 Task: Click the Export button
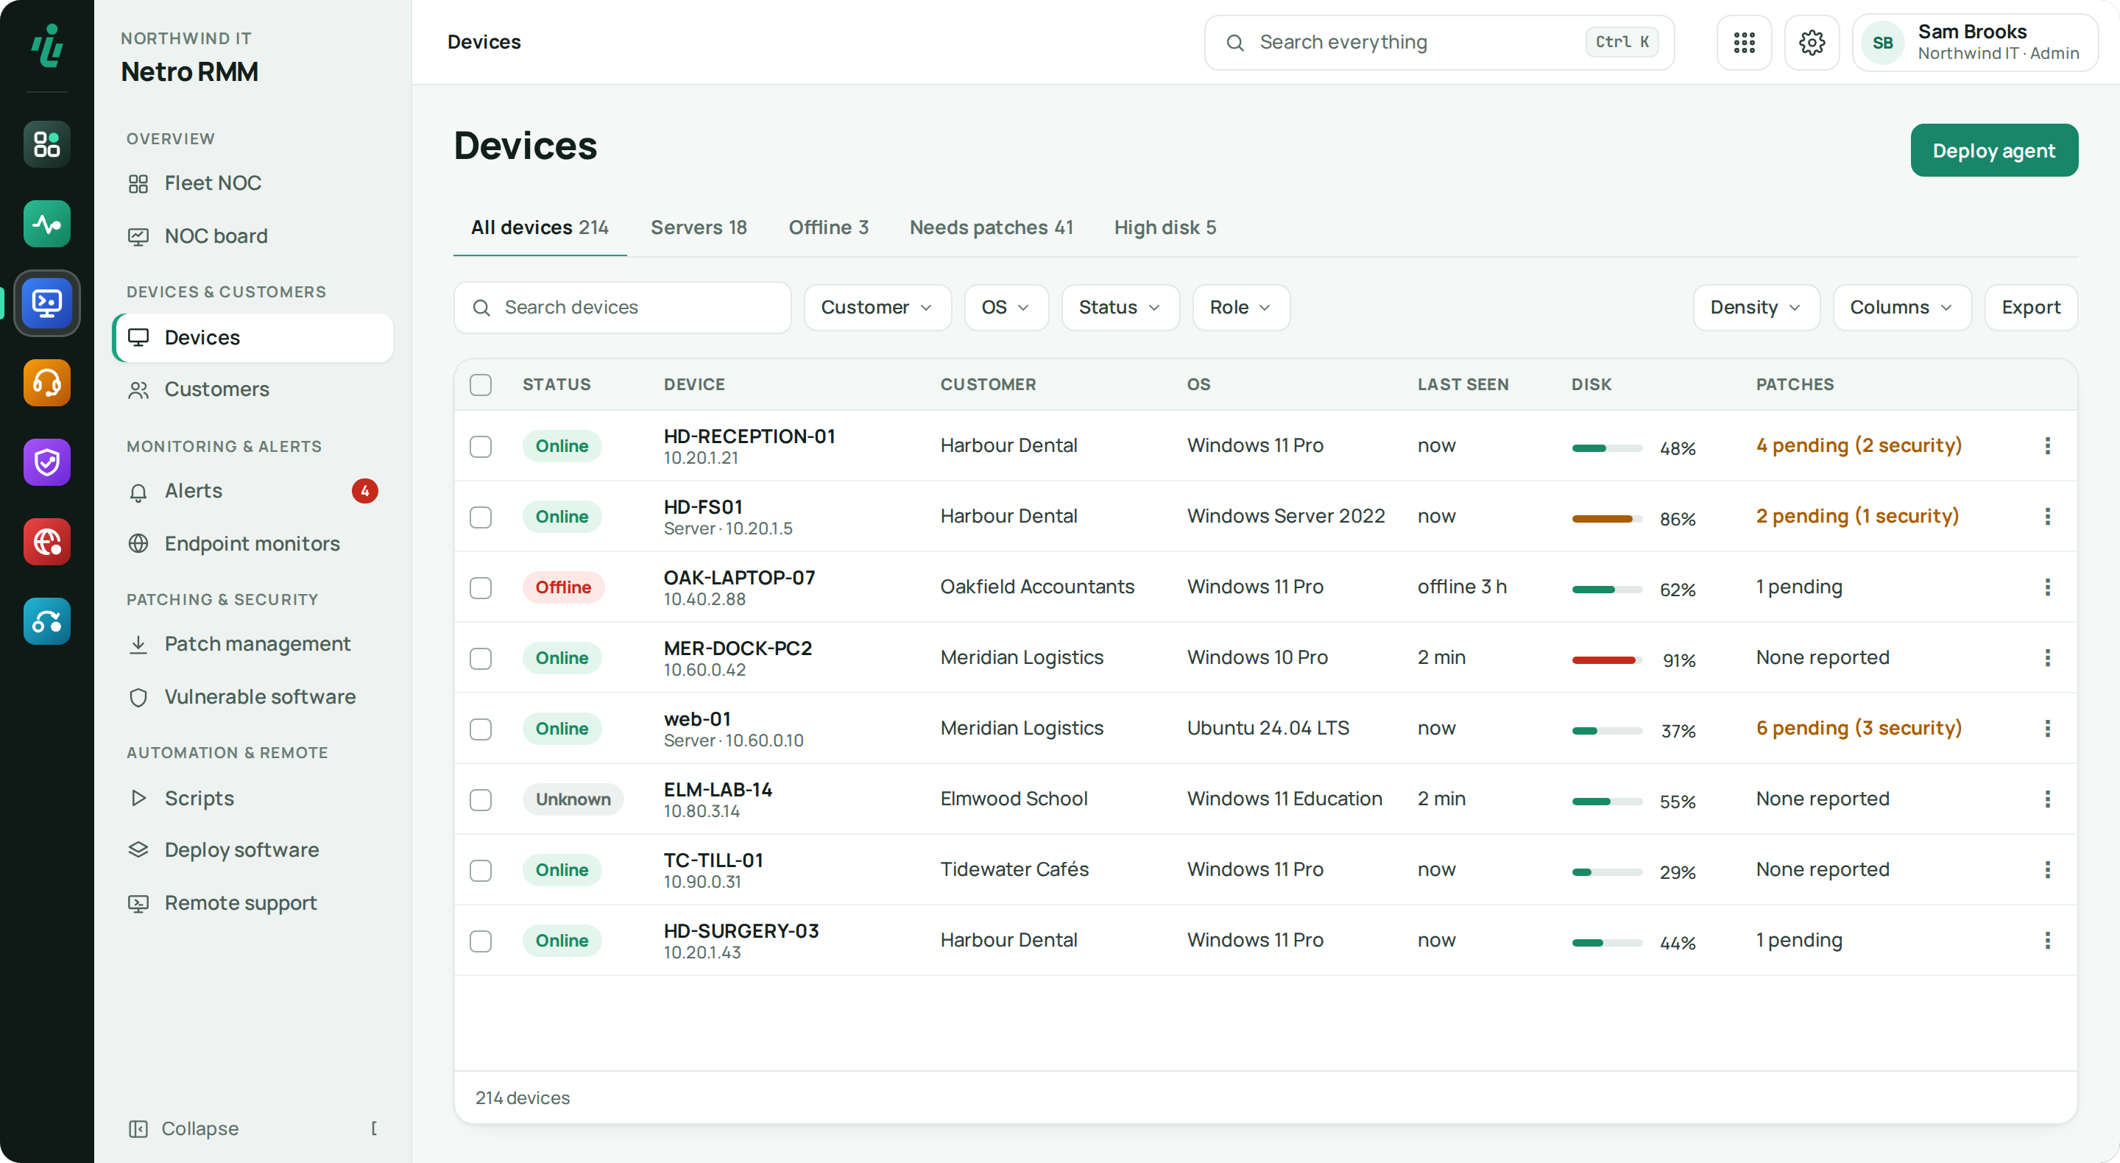[x=2030, y=307]
